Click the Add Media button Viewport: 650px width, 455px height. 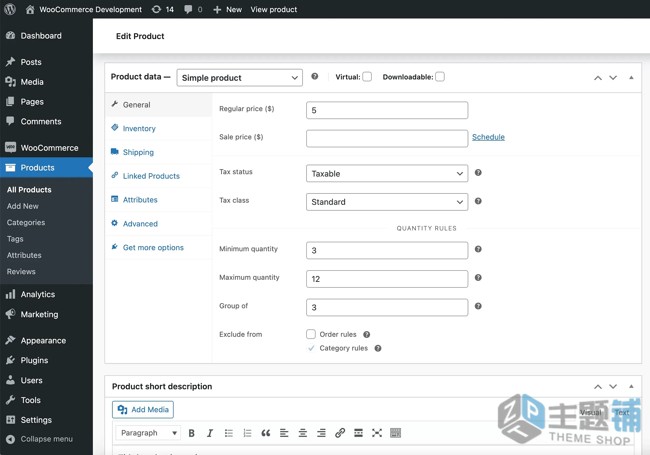[143, 410]
